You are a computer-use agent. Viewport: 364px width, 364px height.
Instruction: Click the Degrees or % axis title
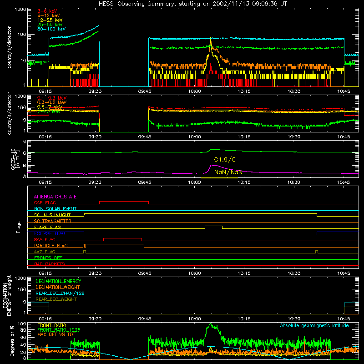pyautogui.click(x=12, y=341)
